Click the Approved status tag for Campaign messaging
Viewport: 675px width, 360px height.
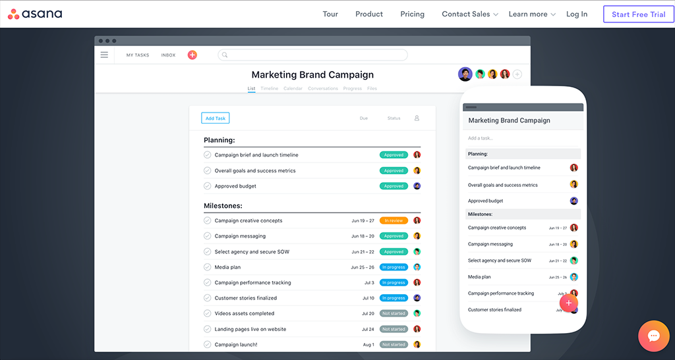(x=394, y=236)
